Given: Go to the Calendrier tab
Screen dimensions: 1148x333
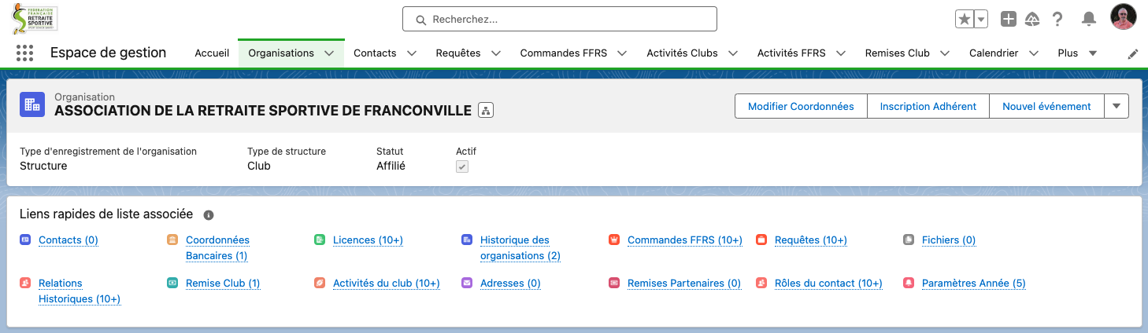Looking at the screenshot, I should (994, 53).
